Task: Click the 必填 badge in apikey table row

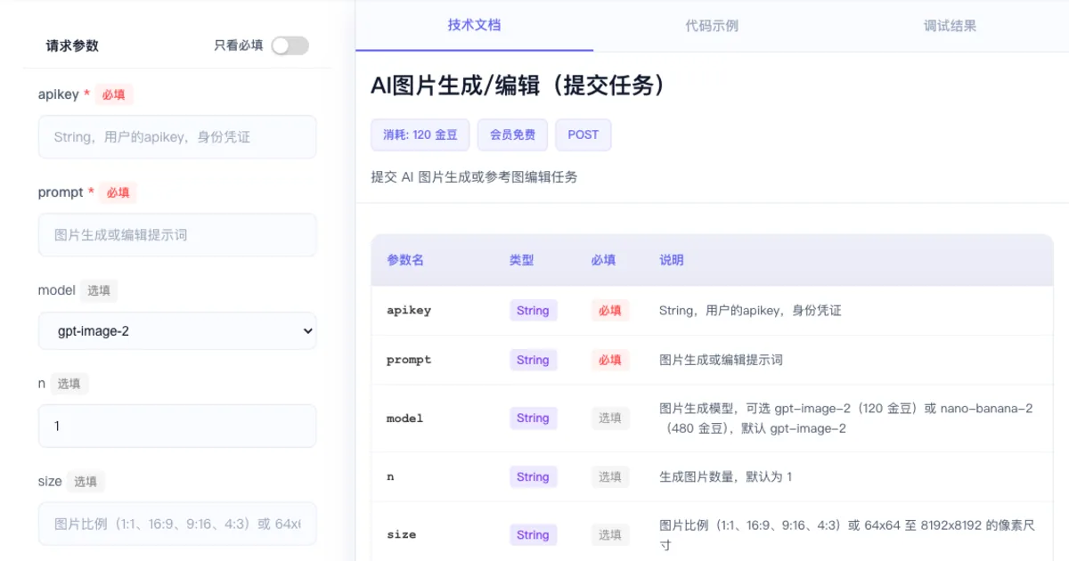Action: (610, 311)
